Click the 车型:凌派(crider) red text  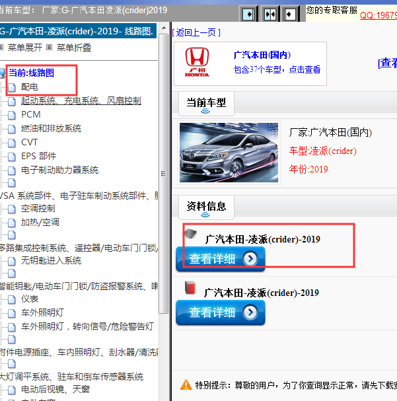pyautogui.click(x=322, y=151)
